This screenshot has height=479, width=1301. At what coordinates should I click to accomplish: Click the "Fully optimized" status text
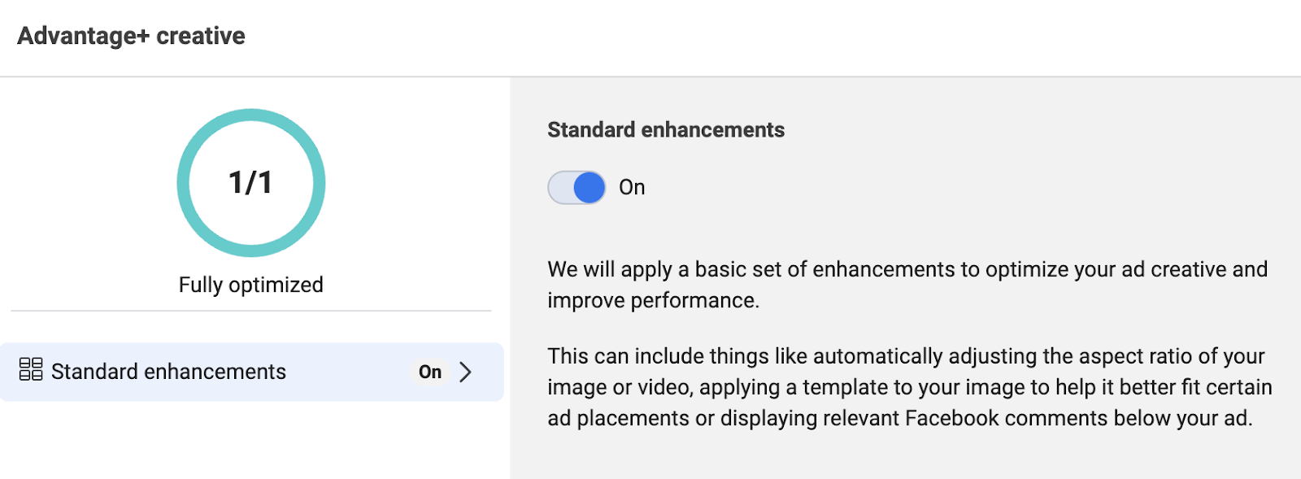pyautogui.click(x=250, y=285)
